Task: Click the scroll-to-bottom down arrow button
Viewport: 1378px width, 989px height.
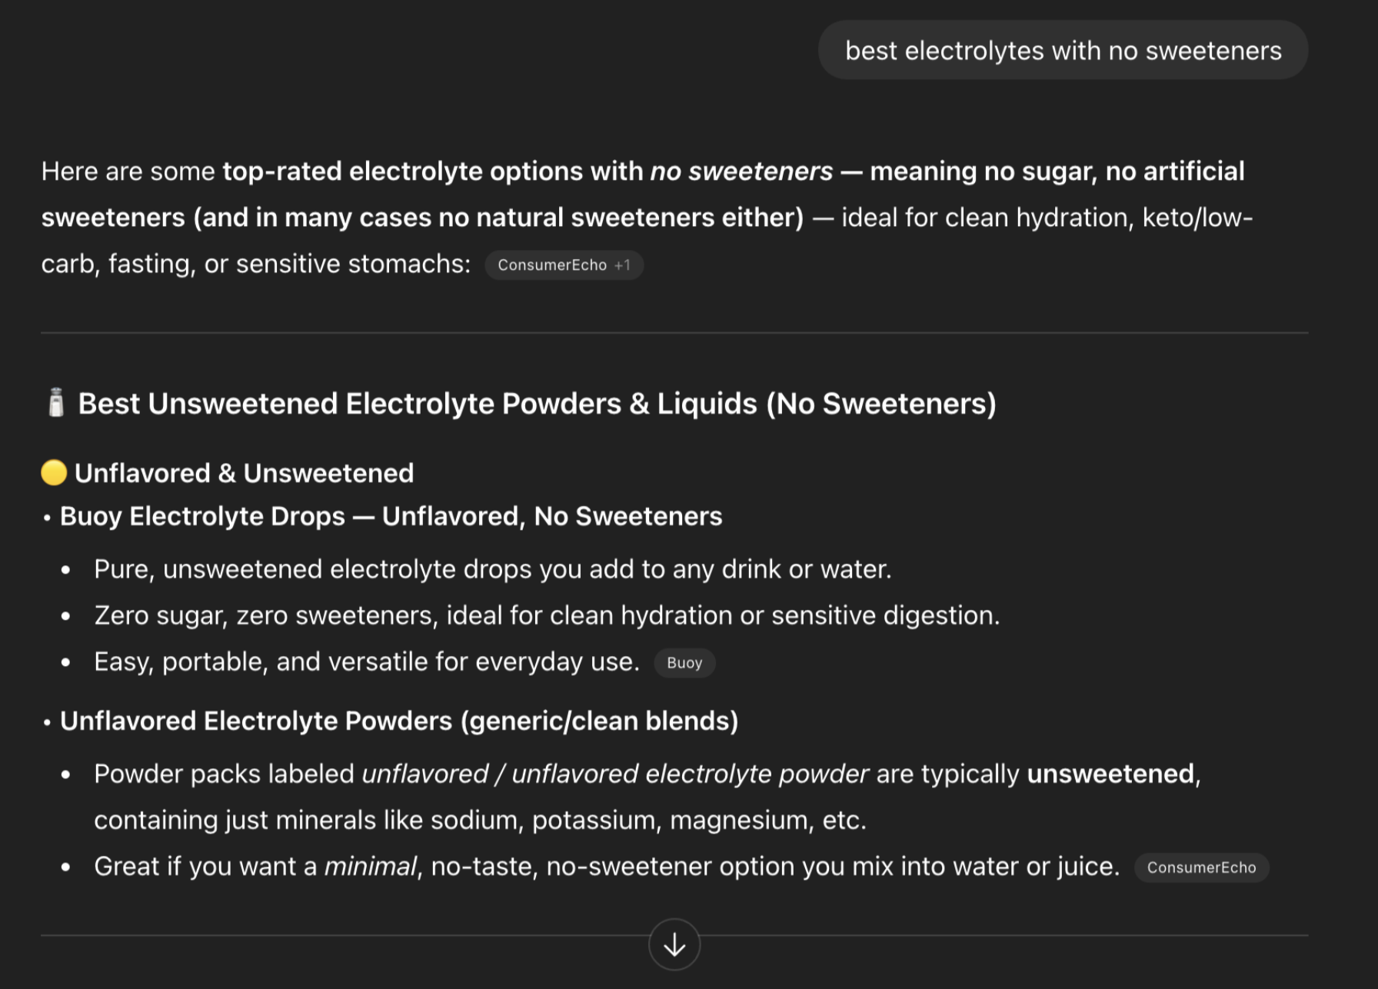Action: (x=674, y=944)
